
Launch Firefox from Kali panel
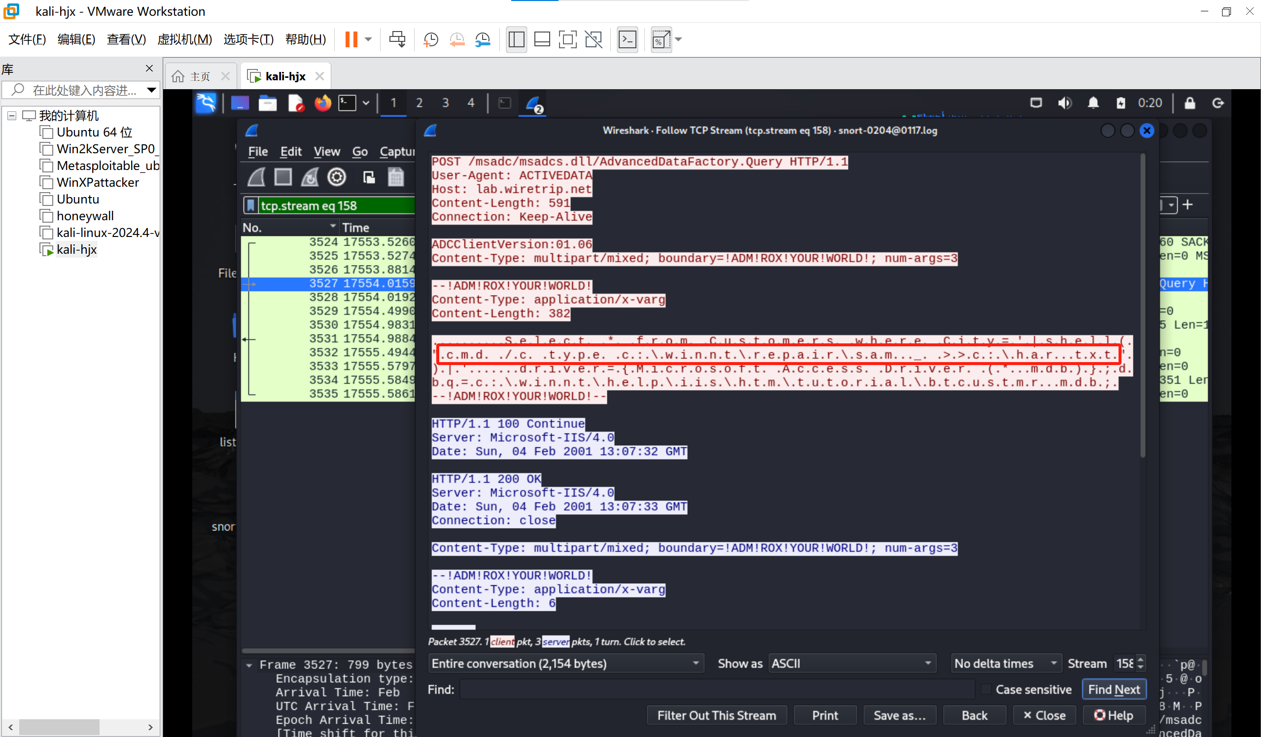[323, 103]
